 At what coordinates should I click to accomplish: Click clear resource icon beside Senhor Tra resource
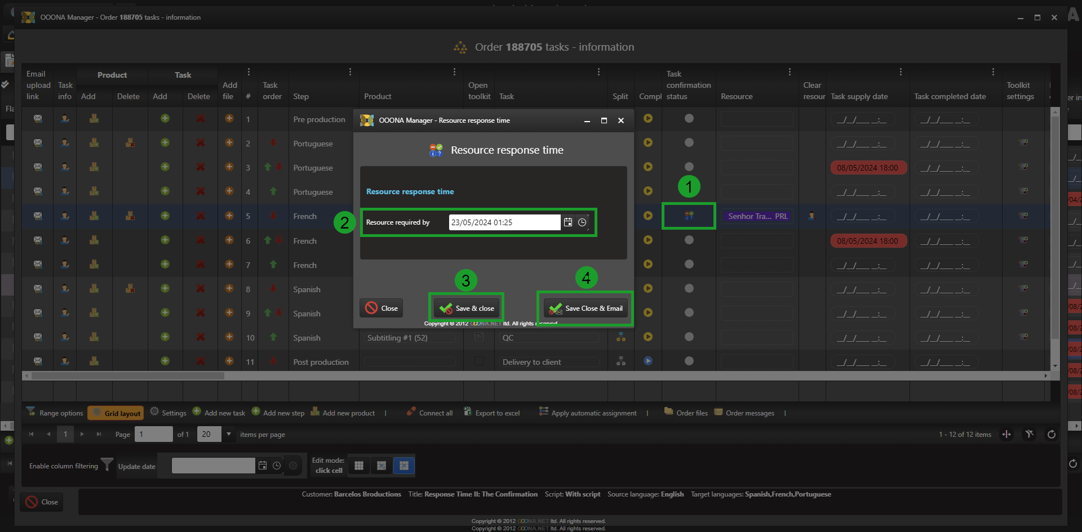(x=812, y=216)
